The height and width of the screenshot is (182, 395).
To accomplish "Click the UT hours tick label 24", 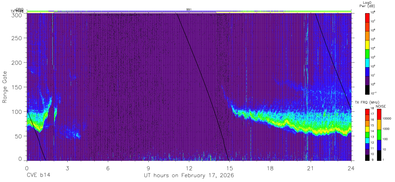I will pyautogui.click(x=351, y=168).
